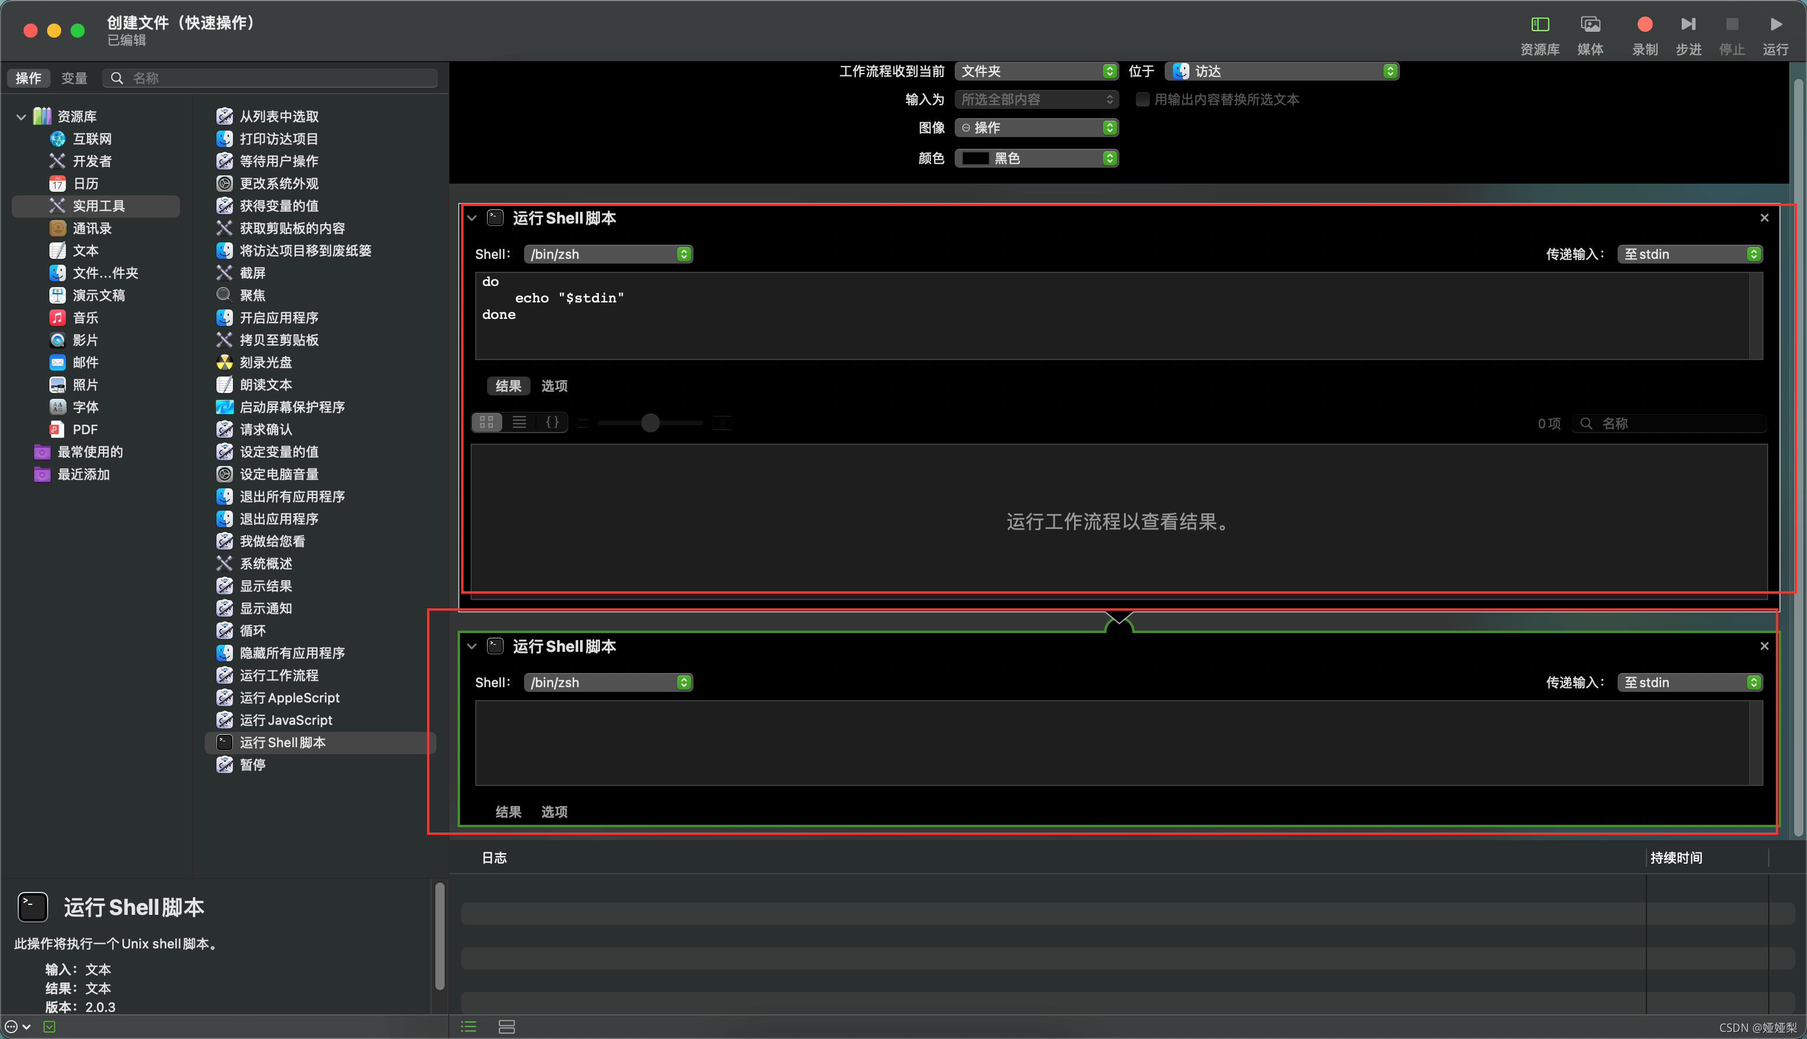
Task: Open the Media browser icon
Action: tap(1590, 25)
